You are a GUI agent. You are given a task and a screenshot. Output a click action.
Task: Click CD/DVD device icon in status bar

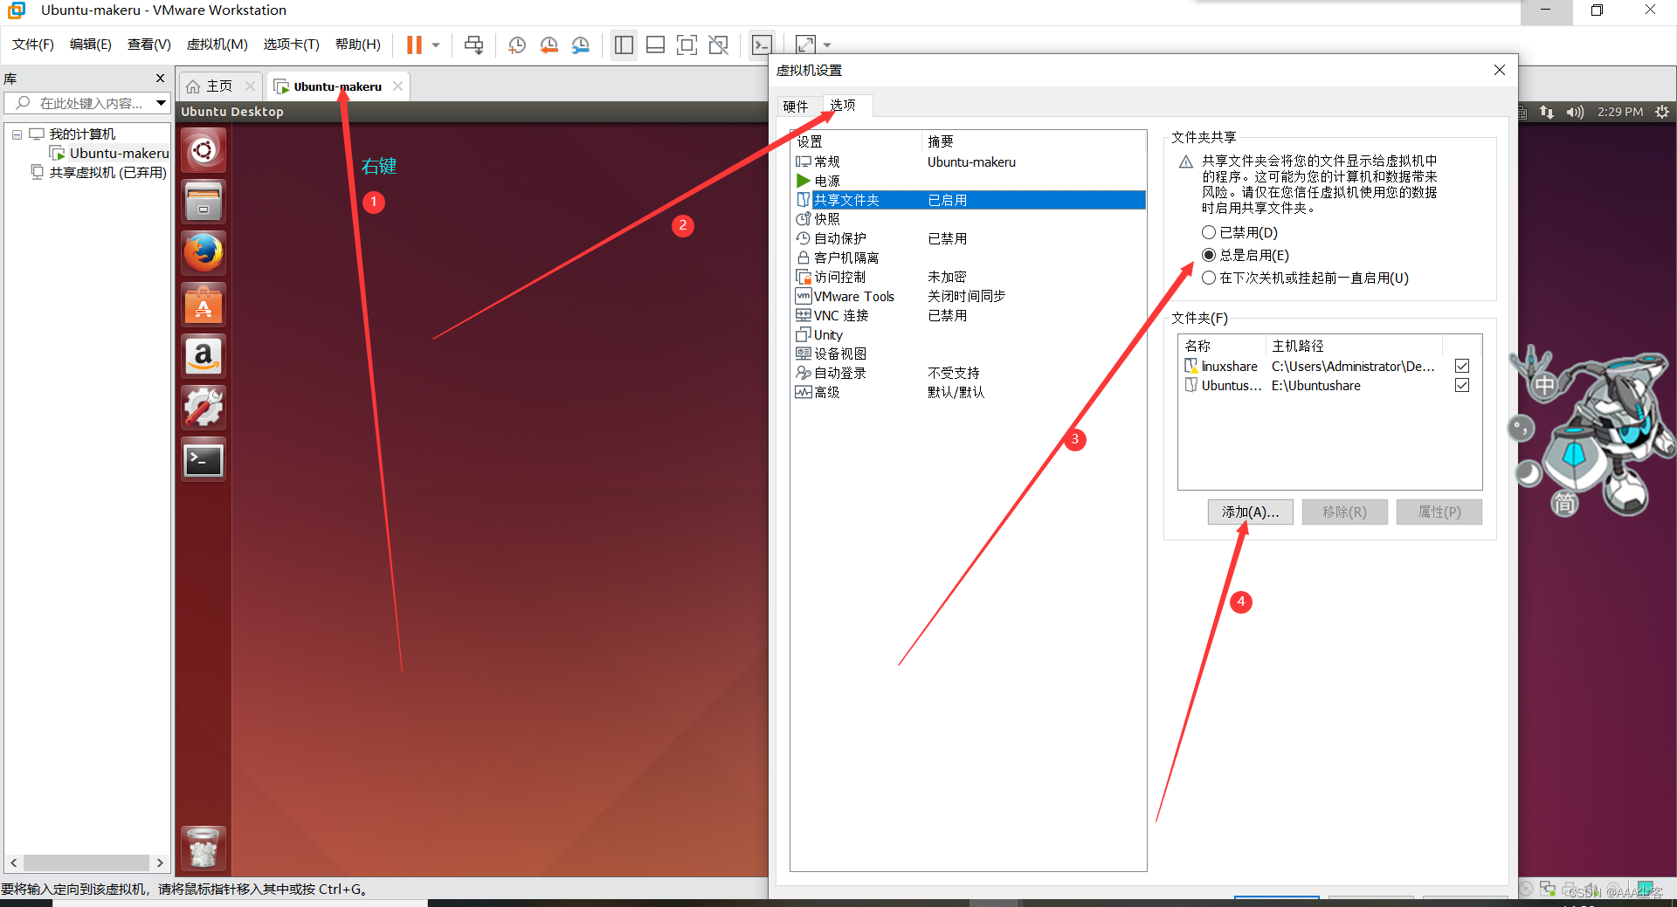click(1526, 889)
